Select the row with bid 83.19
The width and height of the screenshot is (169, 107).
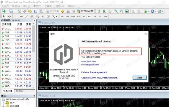17,40
